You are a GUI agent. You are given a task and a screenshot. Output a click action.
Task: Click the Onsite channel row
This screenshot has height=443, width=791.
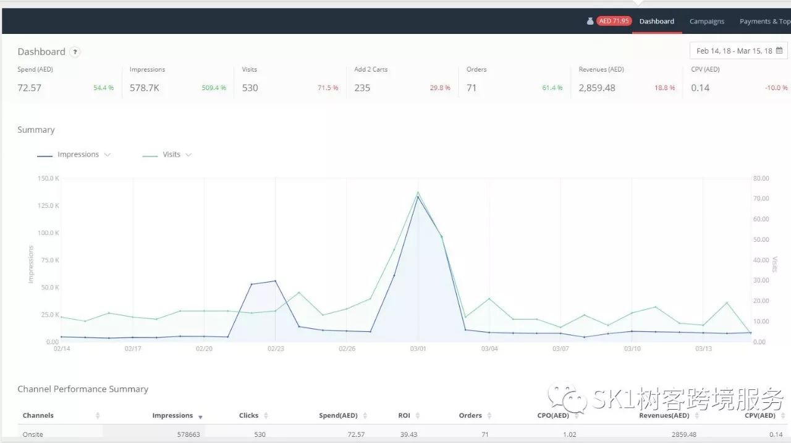(33, 434)
